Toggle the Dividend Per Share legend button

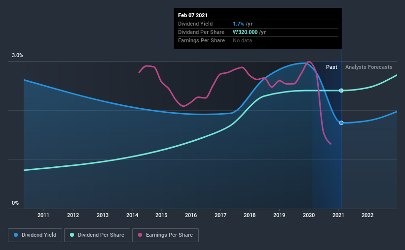97,235
